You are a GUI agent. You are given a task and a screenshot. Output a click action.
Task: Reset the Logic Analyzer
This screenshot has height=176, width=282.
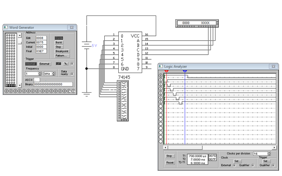[170, 162]
